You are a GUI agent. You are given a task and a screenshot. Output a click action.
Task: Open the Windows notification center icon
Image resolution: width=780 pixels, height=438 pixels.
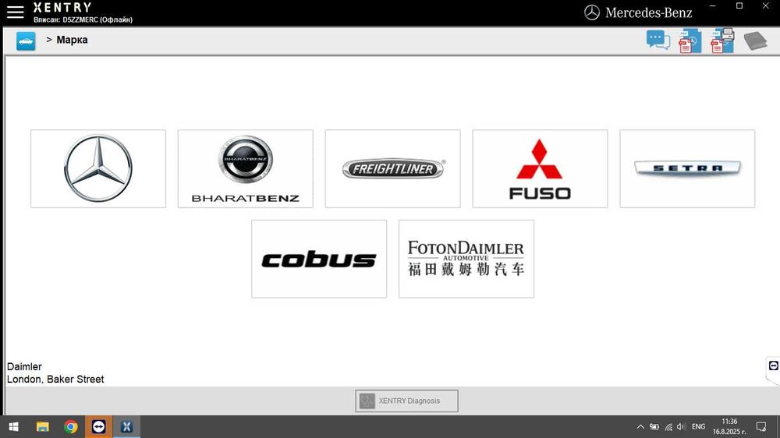coord(761,426)
